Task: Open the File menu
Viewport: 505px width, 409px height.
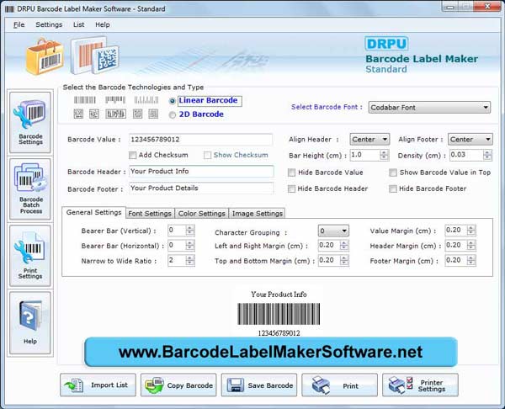Action: coord(19,24)
